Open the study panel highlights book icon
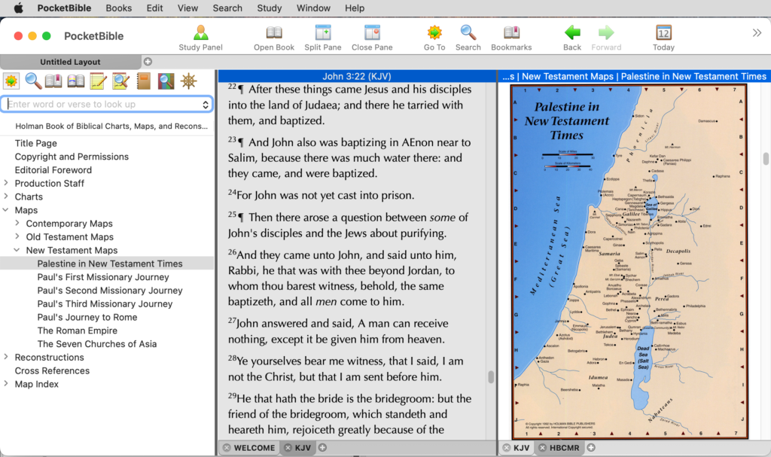This screenshot has height=457, width=771. (x=76, y=81)
